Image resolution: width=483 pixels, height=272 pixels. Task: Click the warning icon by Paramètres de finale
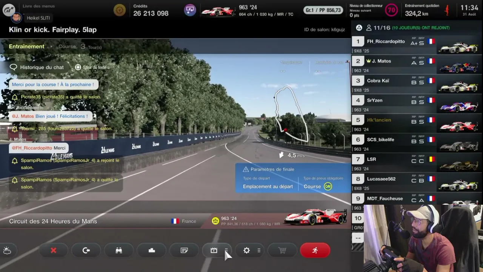(246, 169)
